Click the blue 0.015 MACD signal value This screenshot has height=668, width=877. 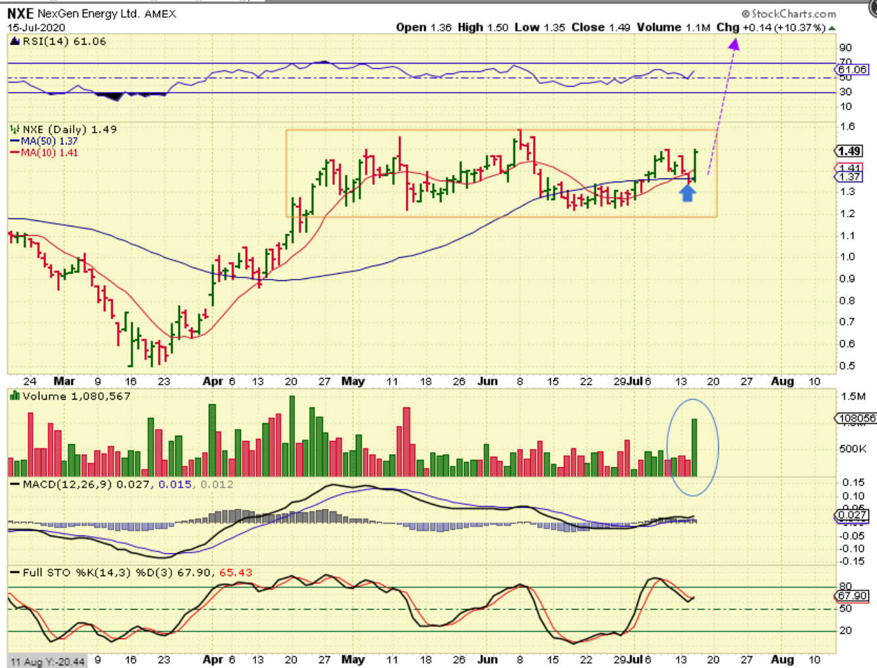(175, 484)
